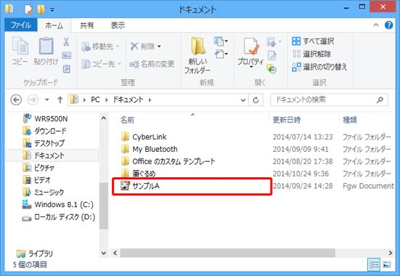Screen dimensions: 400x276
Task: Click the 移動先 (Move to) button
Action: click(100, 46)
